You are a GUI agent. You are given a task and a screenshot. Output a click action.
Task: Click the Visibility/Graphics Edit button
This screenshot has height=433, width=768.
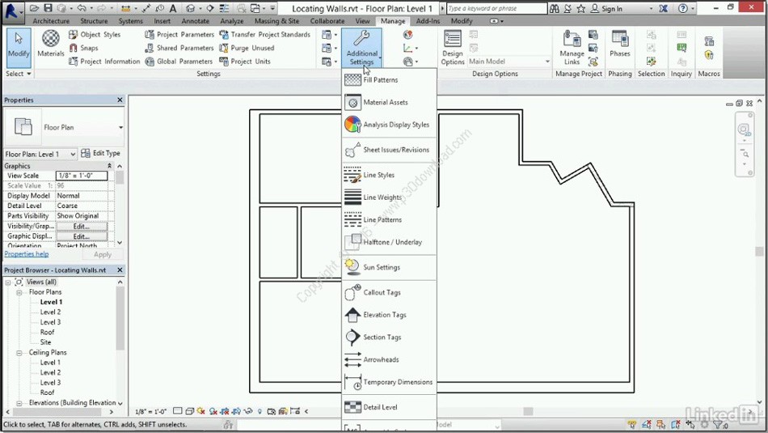click(82, 226)
